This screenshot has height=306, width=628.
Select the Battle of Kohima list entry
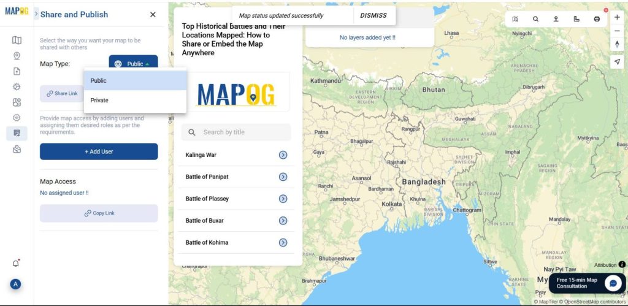pyautogui.click(x=236, y=242)
